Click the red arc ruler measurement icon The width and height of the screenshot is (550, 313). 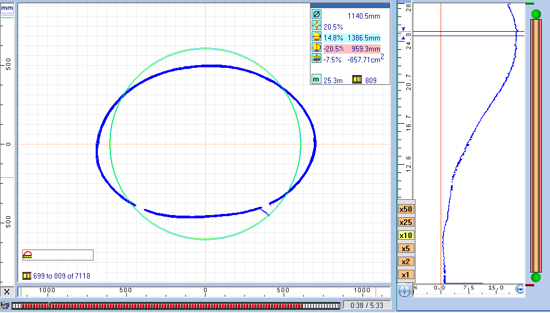27,255
